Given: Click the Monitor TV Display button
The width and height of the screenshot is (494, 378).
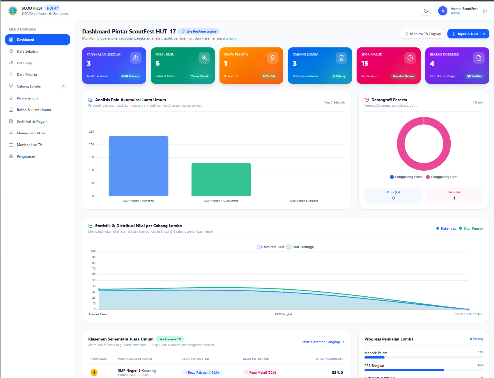Looking at the screenshot, I should pyautogui.click(x=422, y=34).
